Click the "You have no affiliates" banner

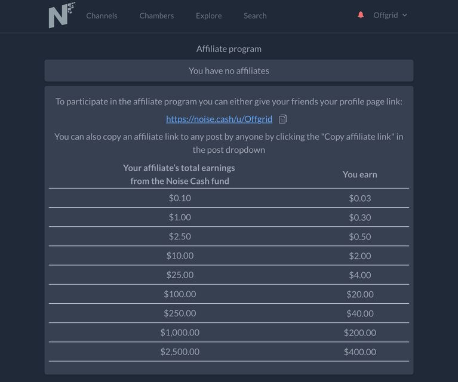click(x=229, y=70)
